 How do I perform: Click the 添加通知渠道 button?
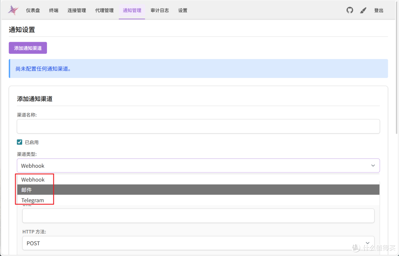[x=28, y=48]
